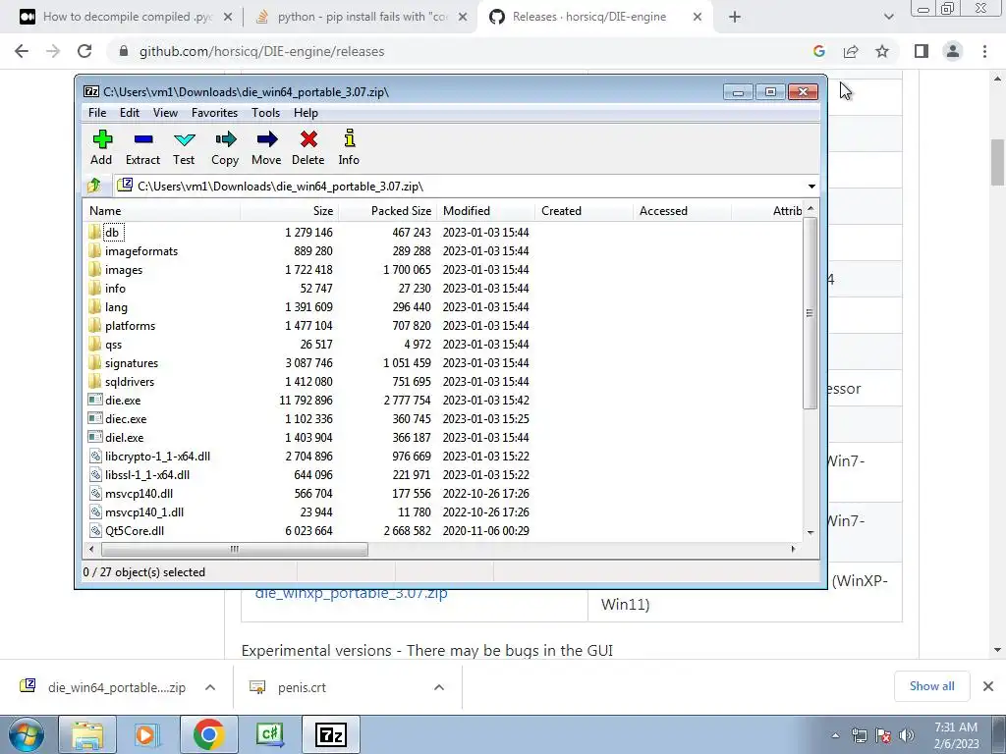Viewport: 1006px width, 754px height.
Task: Run the Test archive tool
Action: (x=184, y=139)
